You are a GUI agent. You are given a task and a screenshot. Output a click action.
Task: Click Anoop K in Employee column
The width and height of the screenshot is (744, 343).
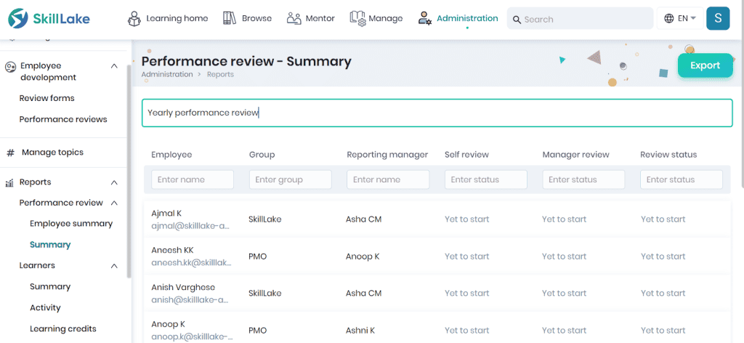click(x=168, y=325)
